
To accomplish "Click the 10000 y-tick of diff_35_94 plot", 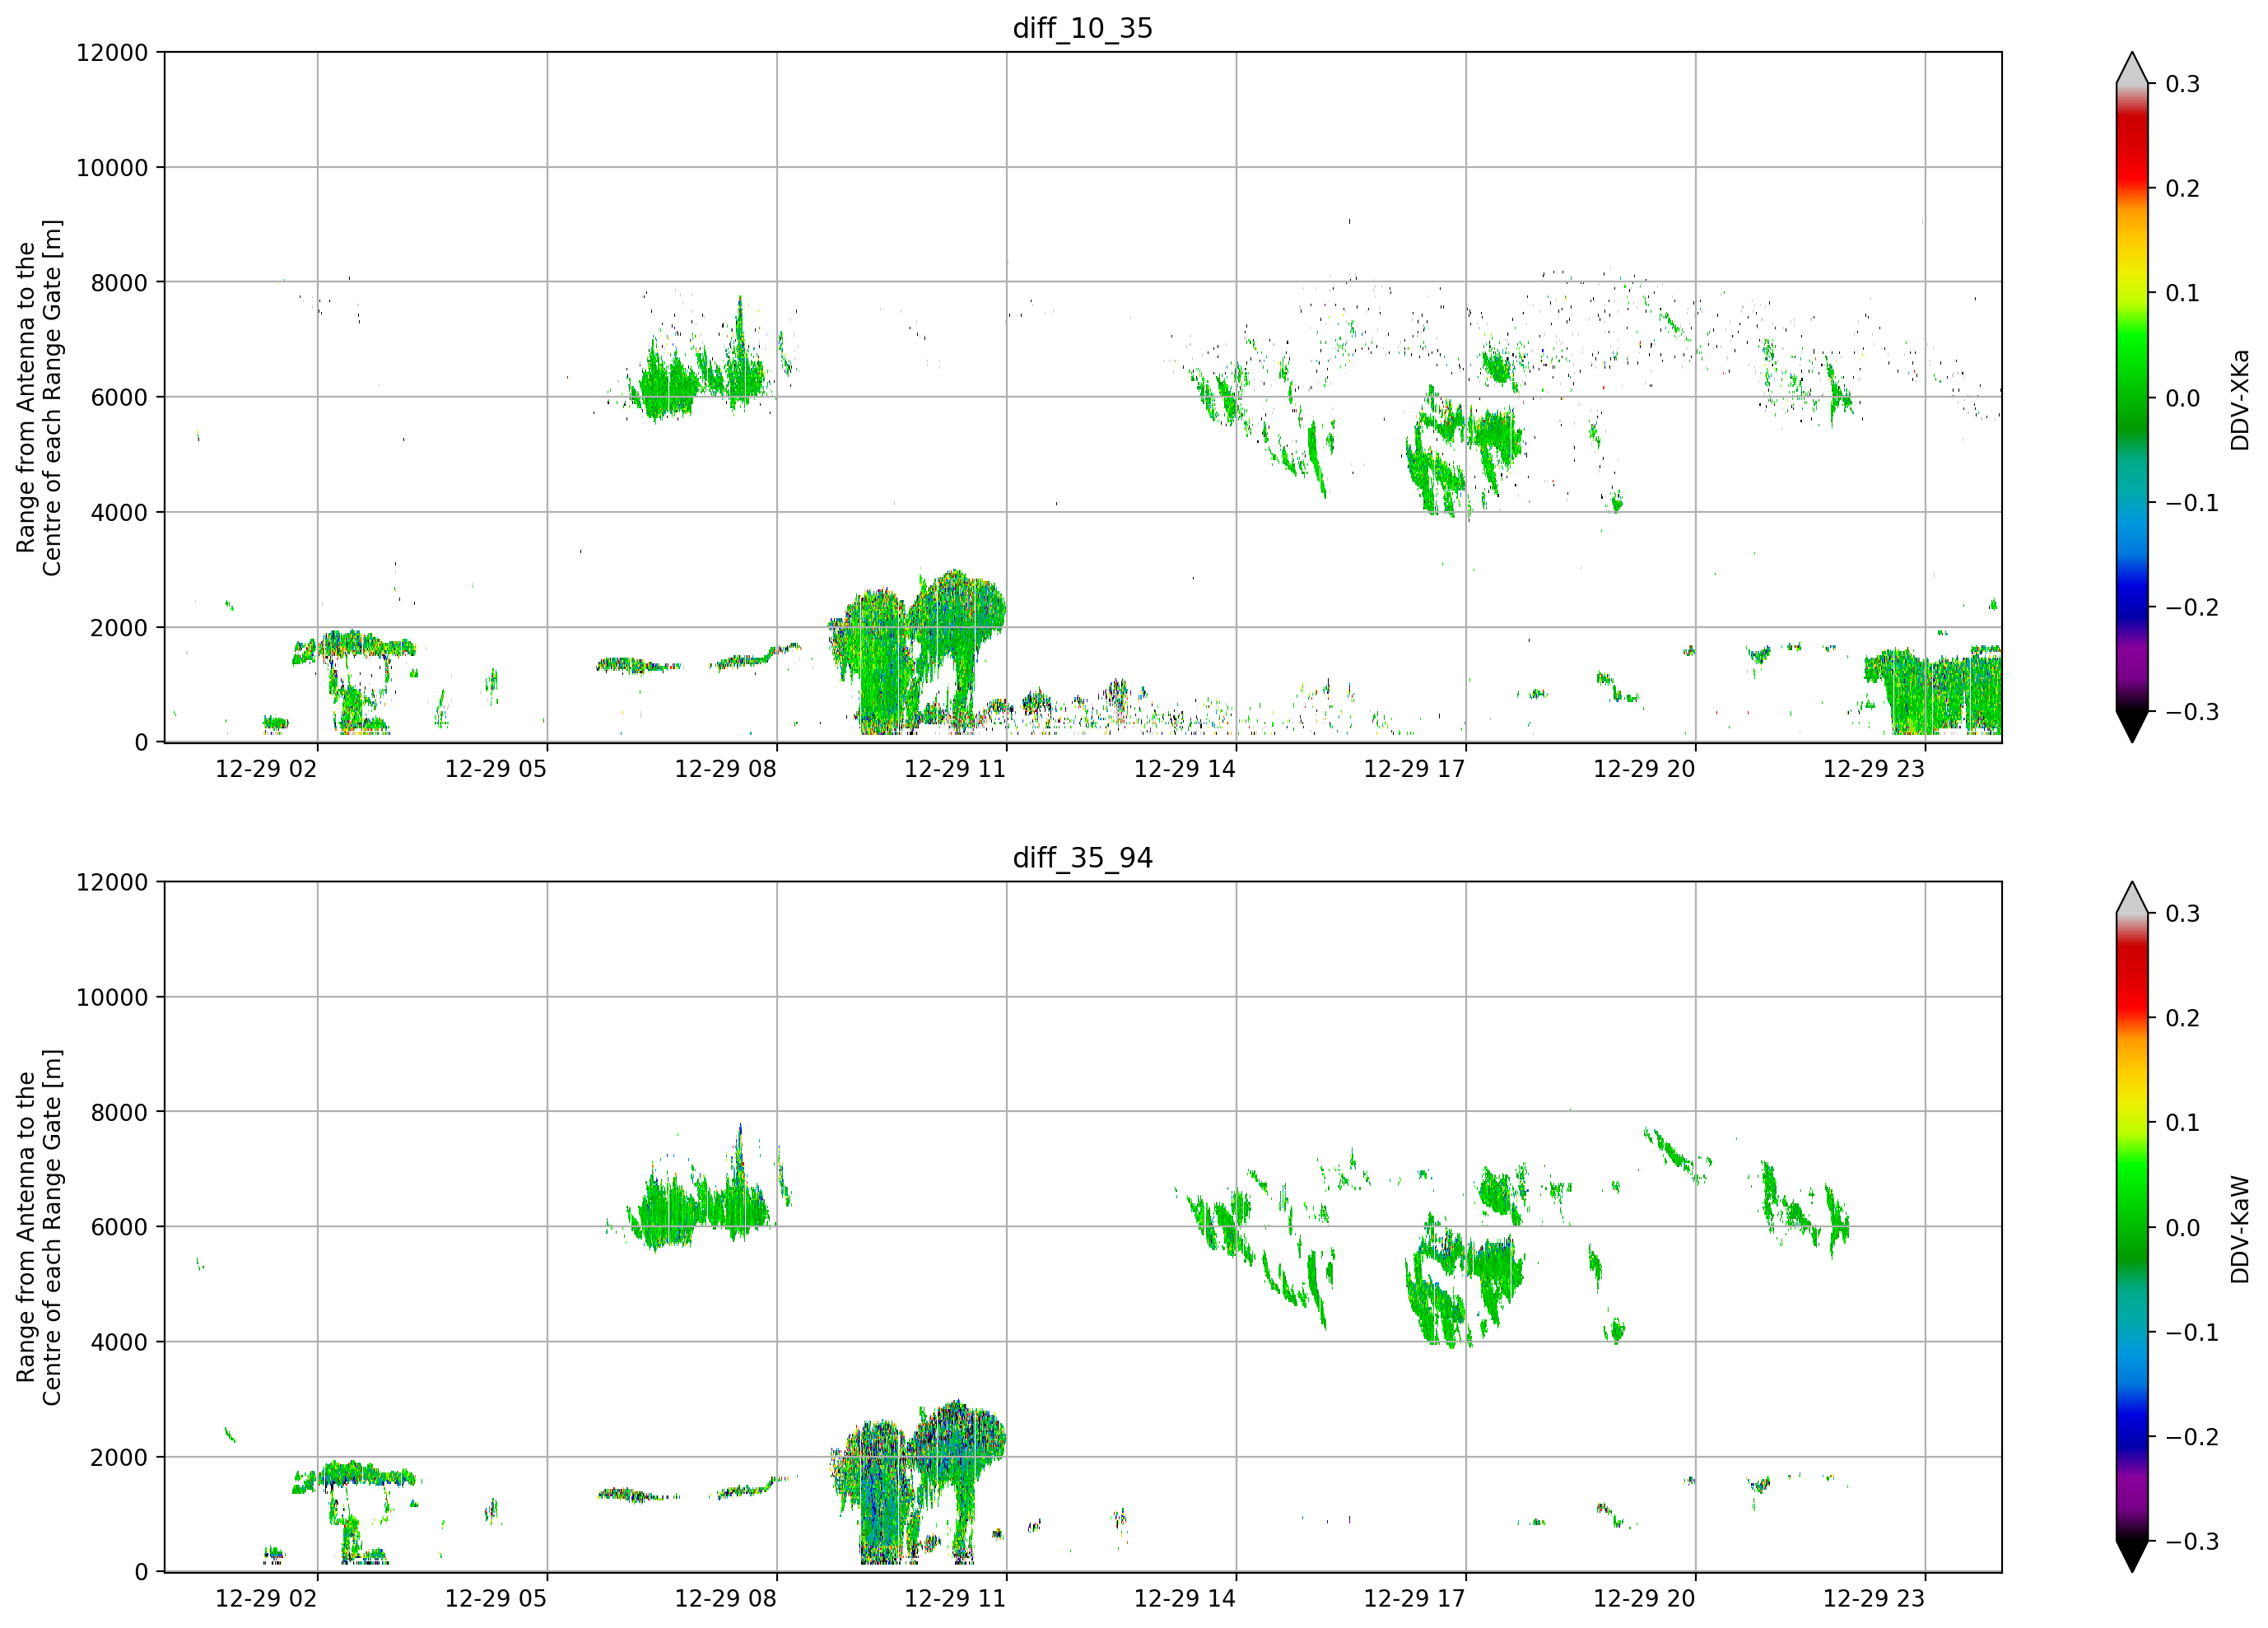I will coord(112,998).
